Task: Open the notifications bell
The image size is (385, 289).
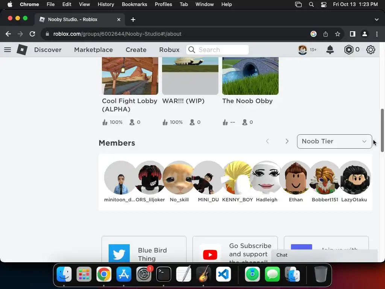Action: pyautogui.click(x=330, y=50)
